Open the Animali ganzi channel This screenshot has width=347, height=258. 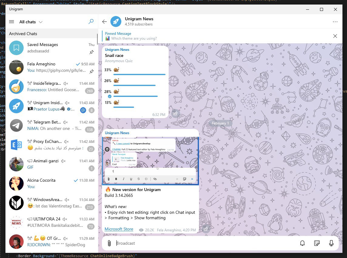[x=51, y=164]
